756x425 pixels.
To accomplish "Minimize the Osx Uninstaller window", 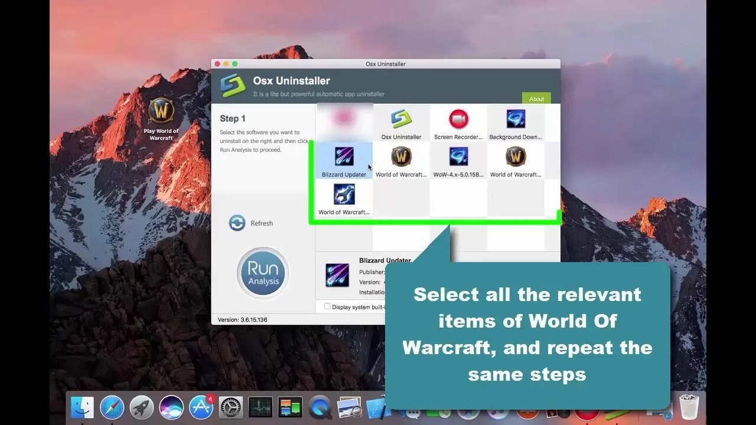I will pos(226,64).
